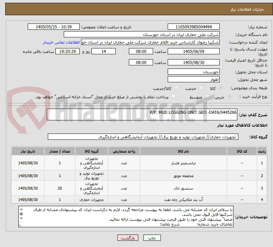Click the date cell in ترانسمیتر فشار row

coord(28,163)
